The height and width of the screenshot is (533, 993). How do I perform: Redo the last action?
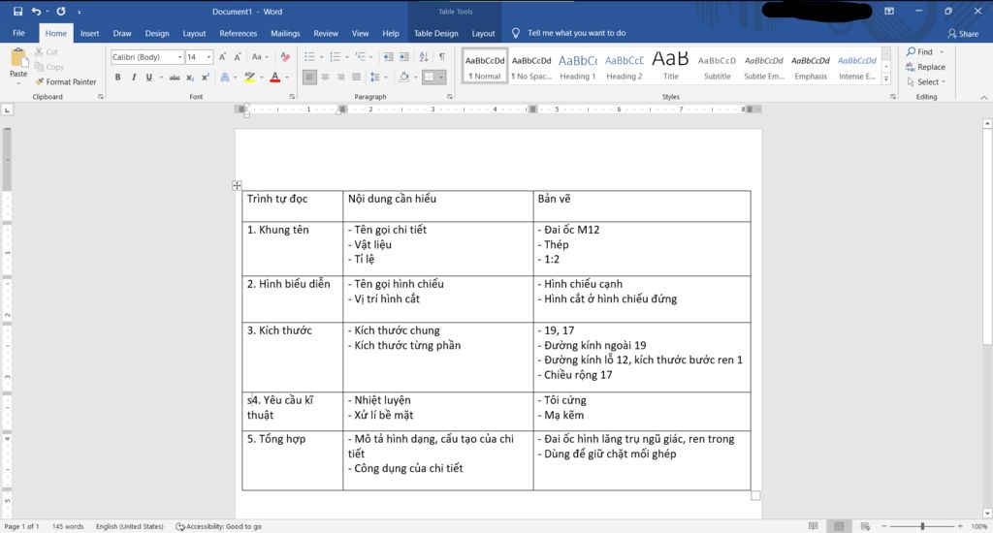point(61,12)
